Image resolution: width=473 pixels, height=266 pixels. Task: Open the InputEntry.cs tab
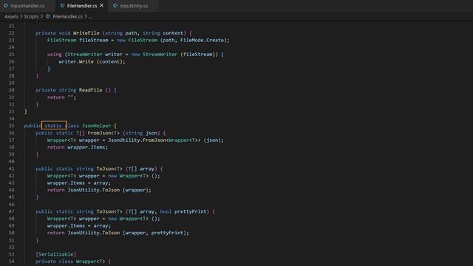pos(134,6)
